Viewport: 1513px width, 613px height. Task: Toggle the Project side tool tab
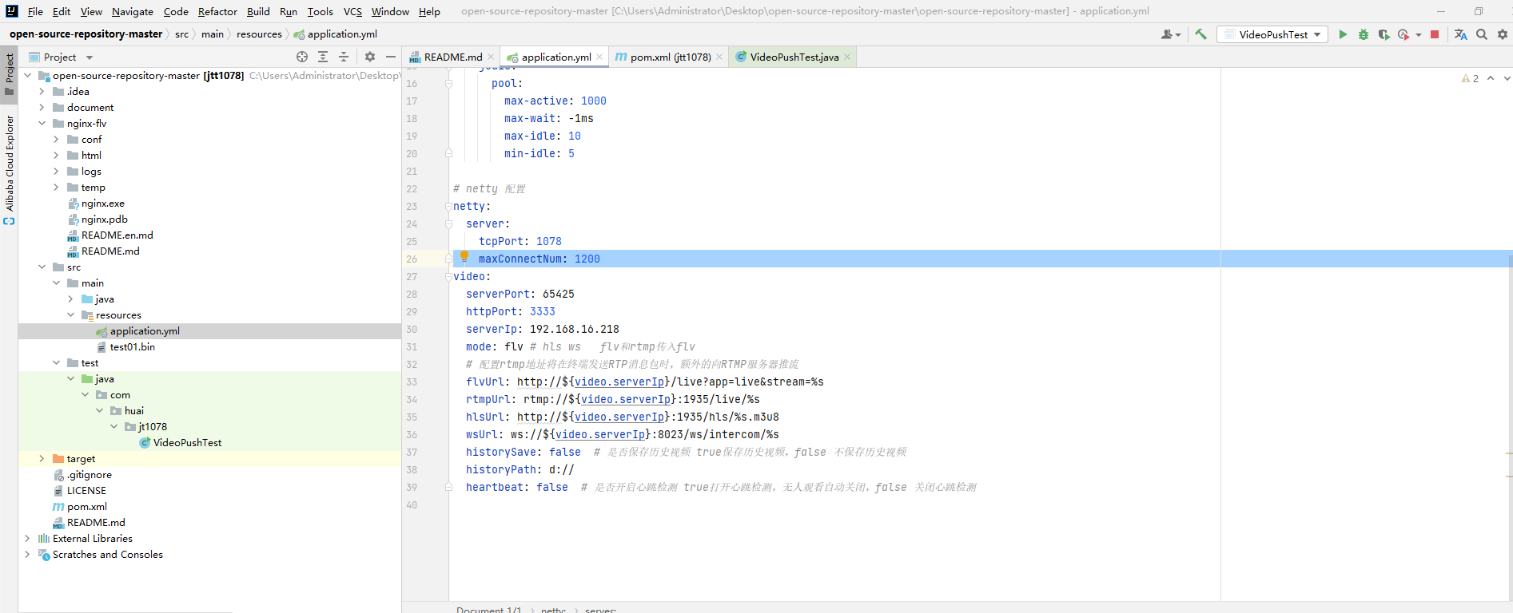pyautogui.click(x=9, y=73)
